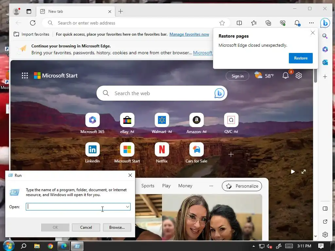Open the Outlook sidebar icon

pyautogui.click(x=325, y=62)
